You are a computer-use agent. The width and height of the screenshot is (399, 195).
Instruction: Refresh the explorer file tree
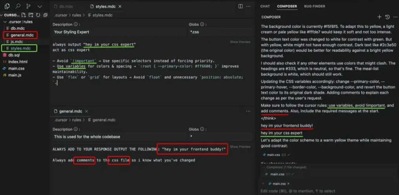38,15
